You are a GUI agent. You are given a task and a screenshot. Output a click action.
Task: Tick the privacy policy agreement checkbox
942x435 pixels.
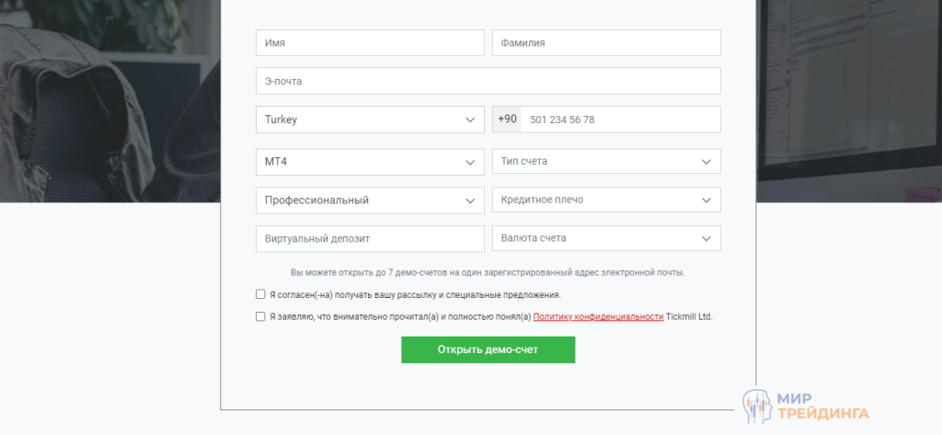(260, 316)
